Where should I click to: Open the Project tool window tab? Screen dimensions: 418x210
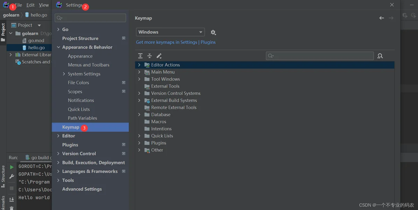point(3,32)
